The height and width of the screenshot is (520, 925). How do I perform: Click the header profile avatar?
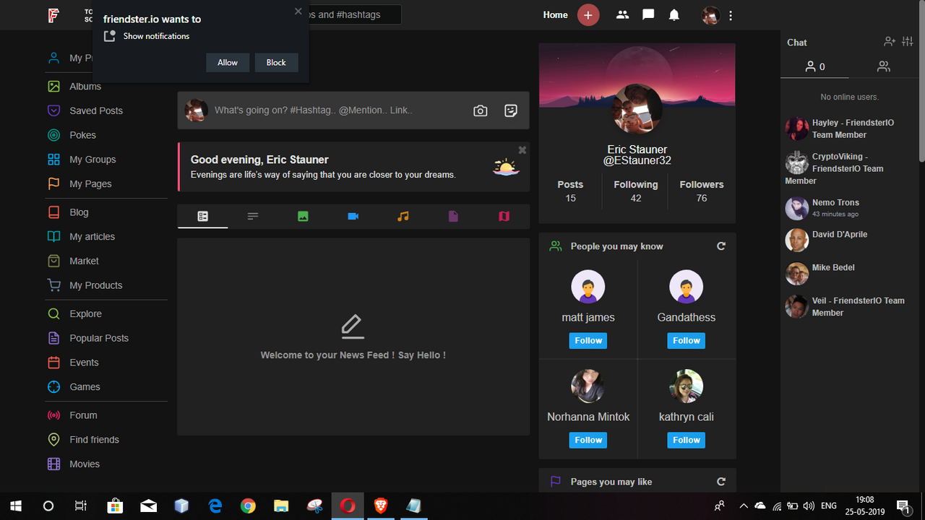pyautogui.click(x=711, y=15)
